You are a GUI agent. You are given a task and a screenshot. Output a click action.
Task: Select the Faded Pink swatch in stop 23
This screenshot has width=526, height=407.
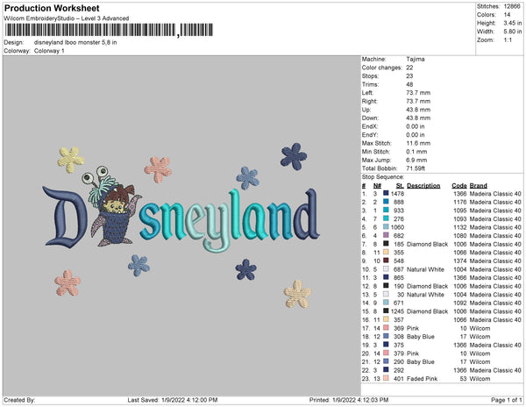click(x=386, y=378)
